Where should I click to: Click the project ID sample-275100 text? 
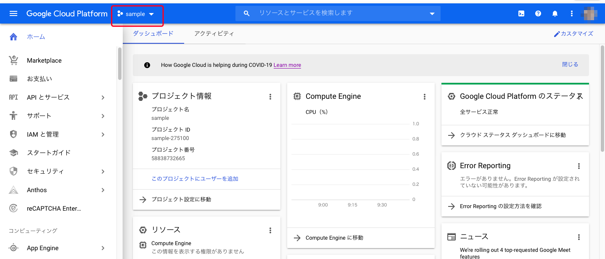(x=170, y=138)
